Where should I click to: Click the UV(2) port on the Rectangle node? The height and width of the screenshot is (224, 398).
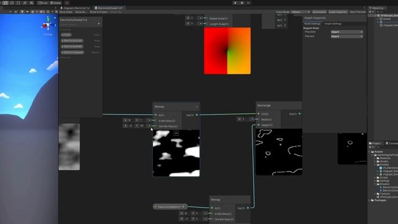[259, 114]
